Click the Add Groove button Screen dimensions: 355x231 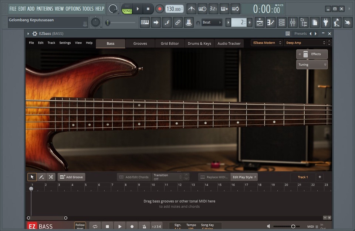[71, 177]
